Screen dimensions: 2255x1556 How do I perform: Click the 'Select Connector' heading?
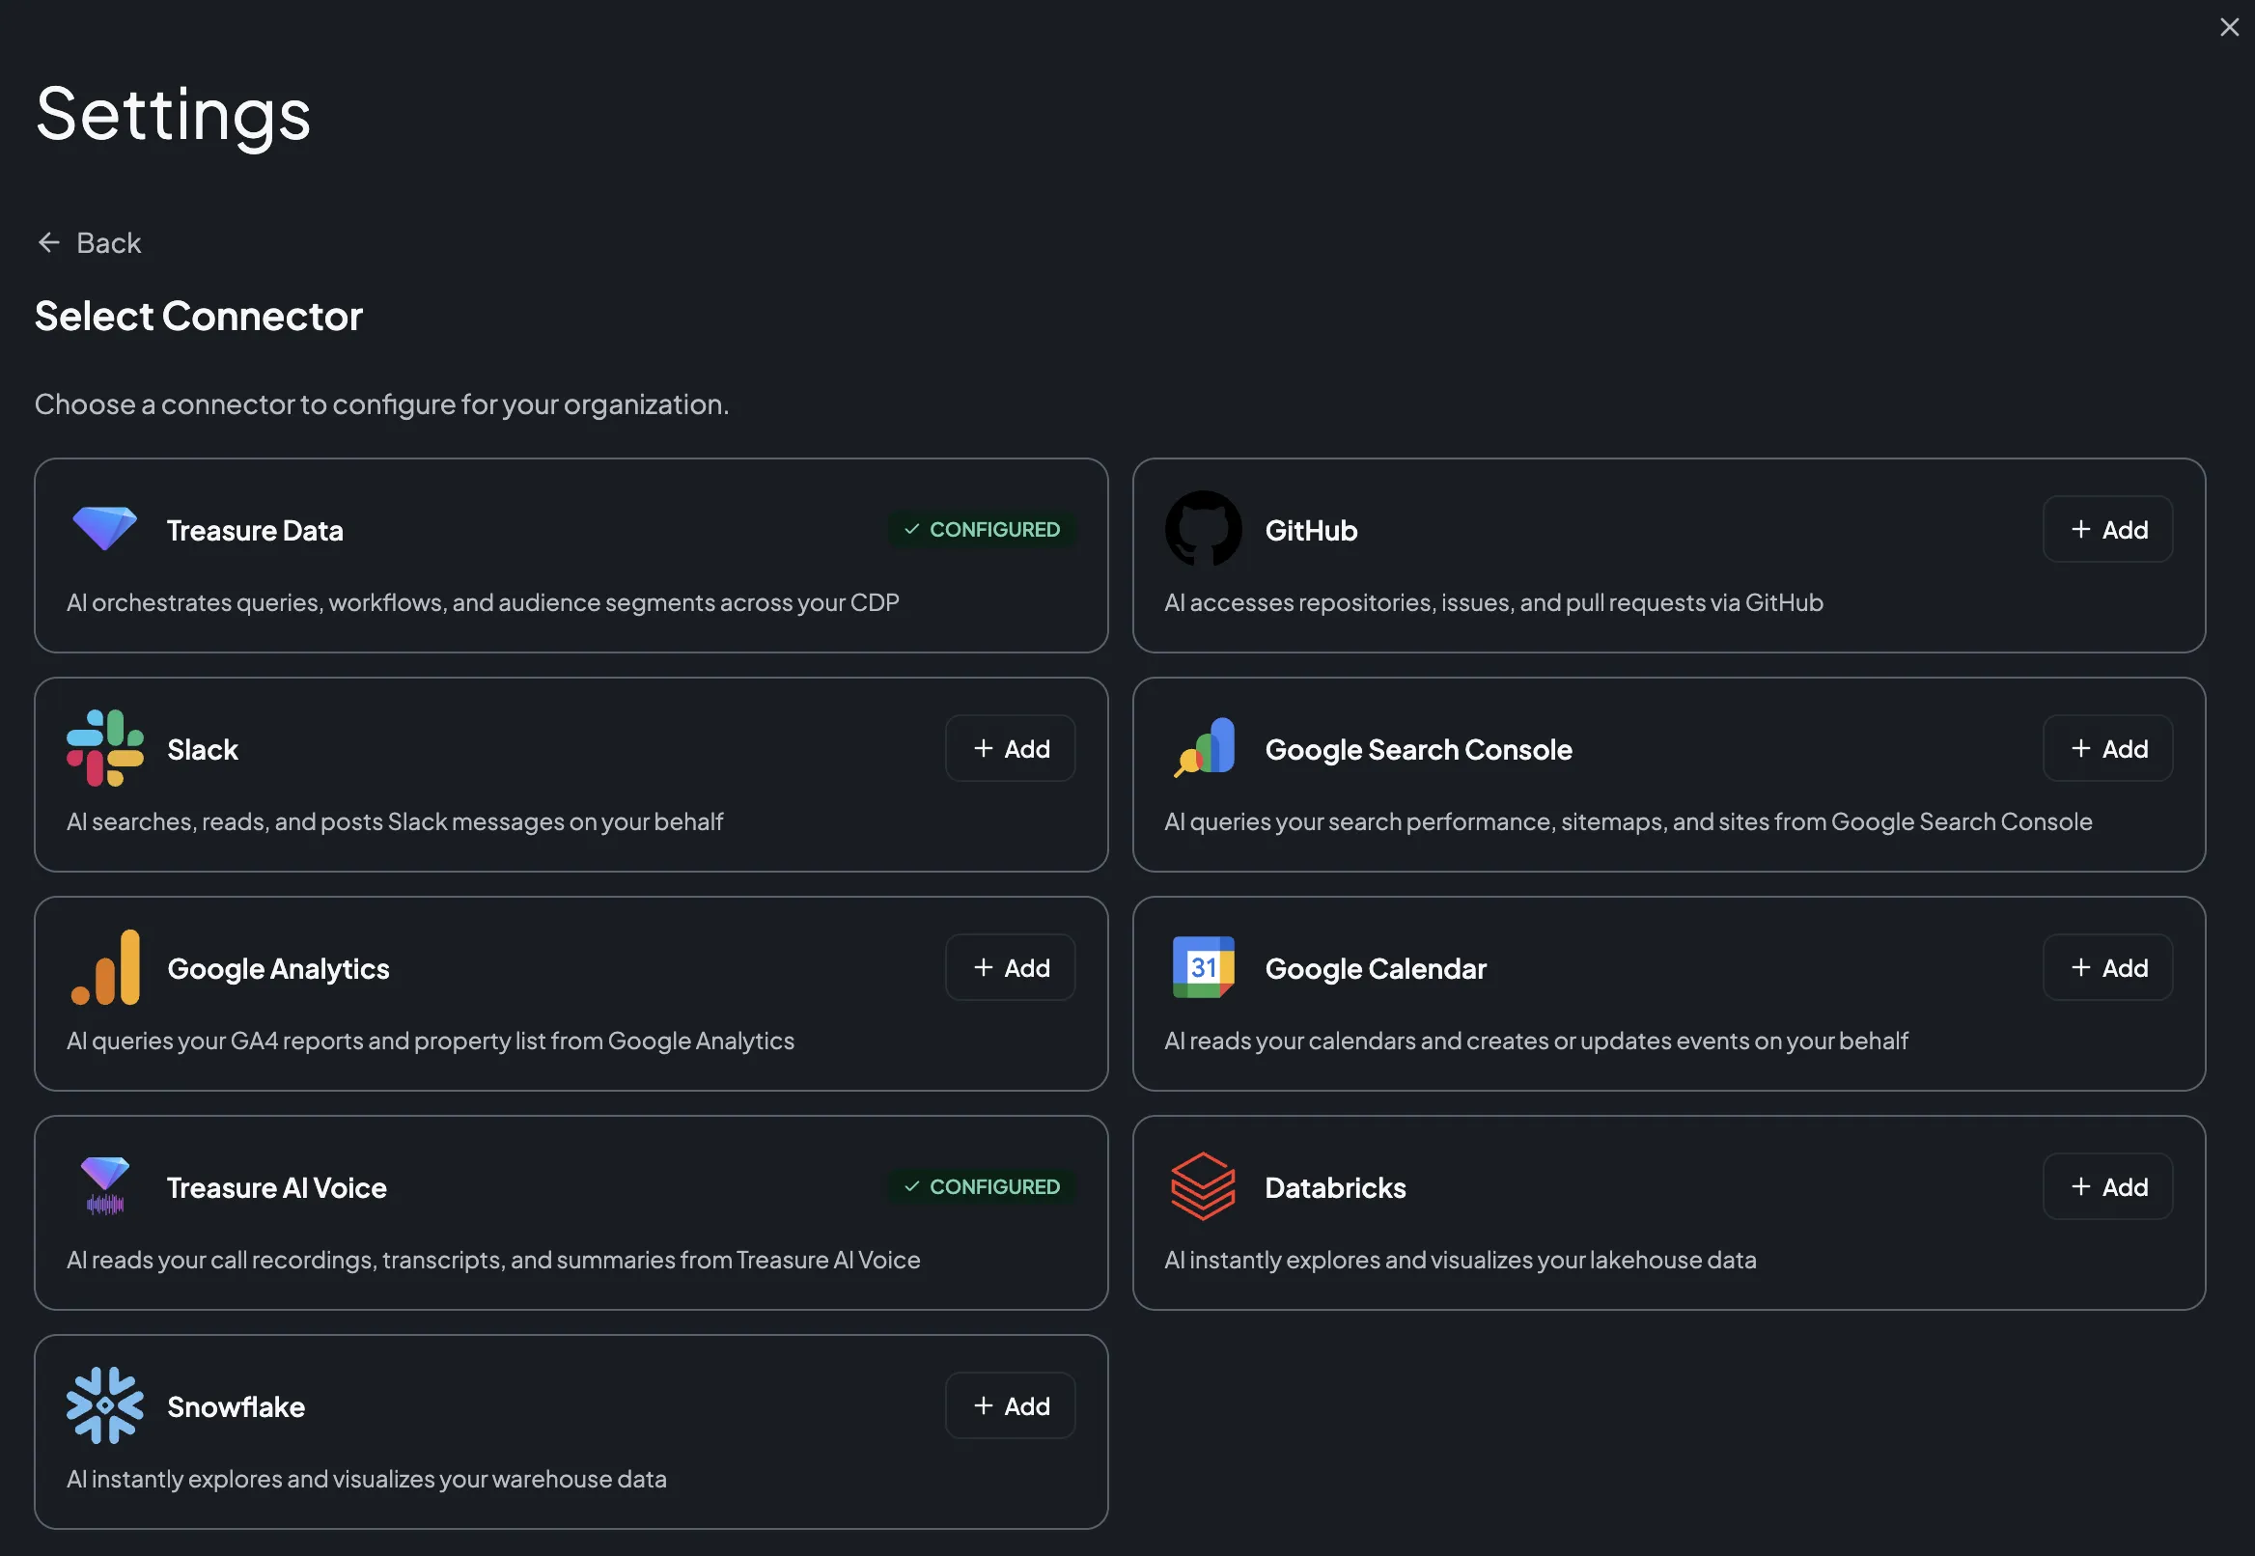tap(199, 316)
